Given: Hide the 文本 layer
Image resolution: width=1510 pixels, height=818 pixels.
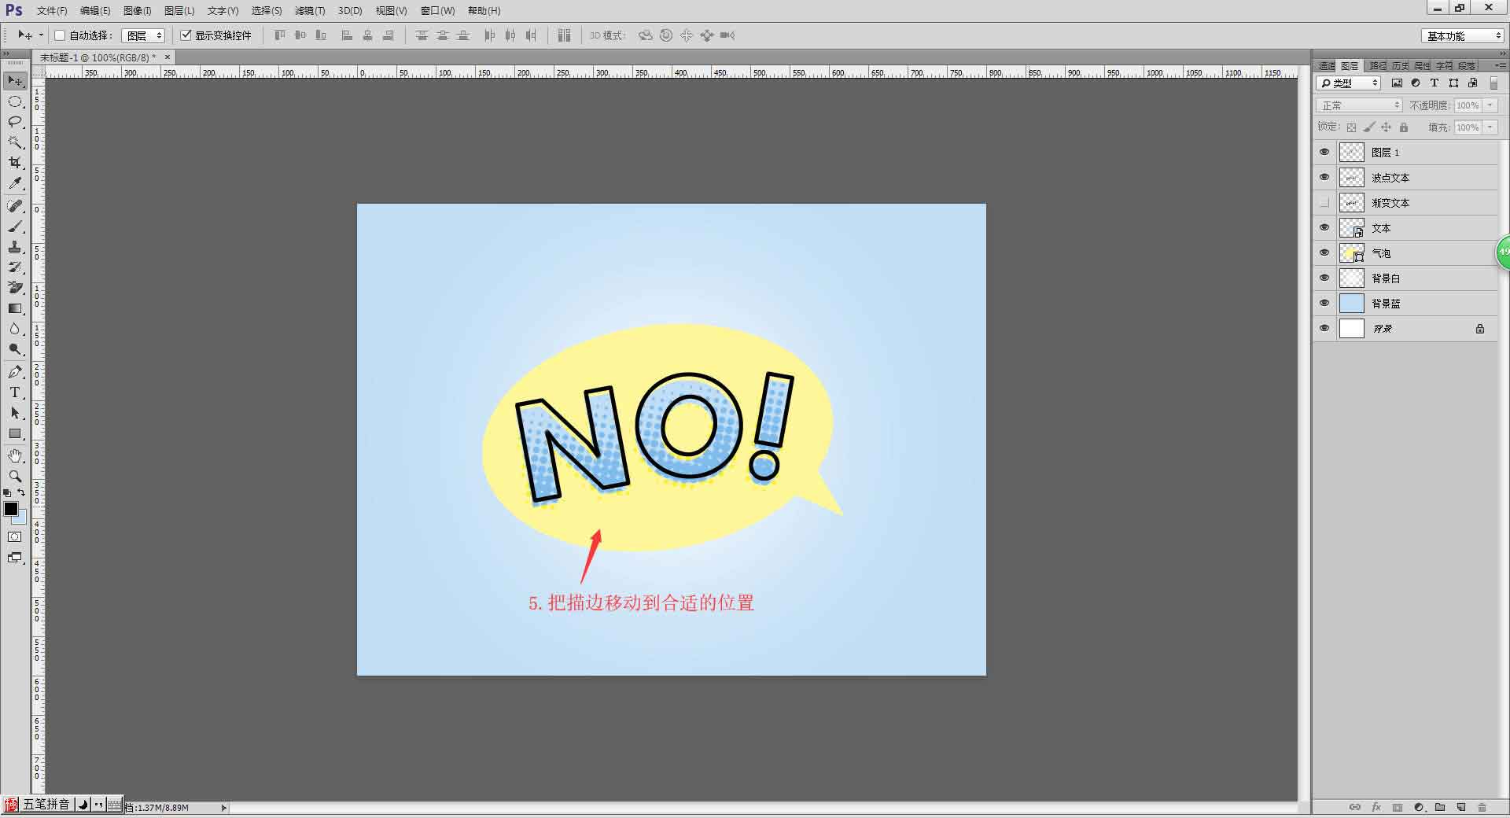Looking at the screenshot, I should [1324, 227].
